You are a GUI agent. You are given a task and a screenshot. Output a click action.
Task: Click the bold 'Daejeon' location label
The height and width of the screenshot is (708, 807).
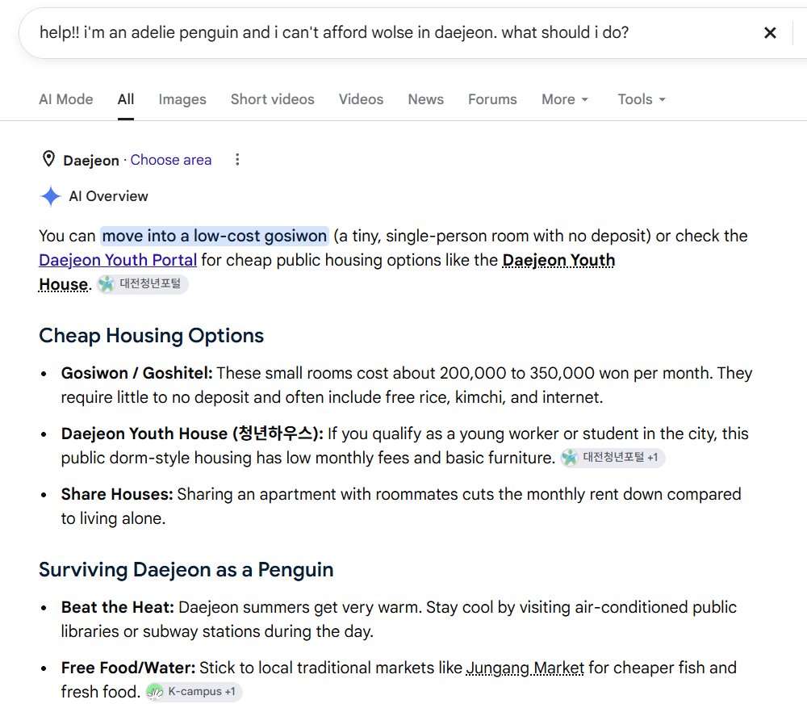(x=91, y=161)
